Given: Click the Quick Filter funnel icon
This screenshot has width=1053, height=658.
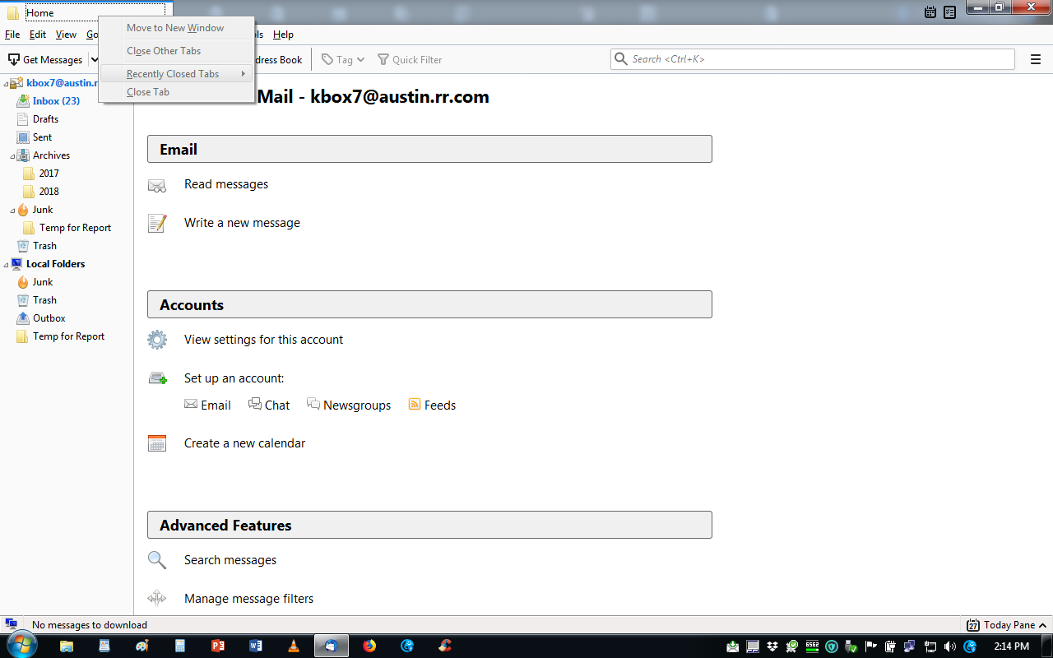Looking at the screenshot, I should [383, 59].
